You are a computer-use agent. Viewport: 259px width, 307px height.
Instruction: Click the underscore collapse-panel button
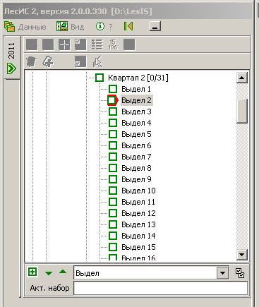(x=155, y=26)
